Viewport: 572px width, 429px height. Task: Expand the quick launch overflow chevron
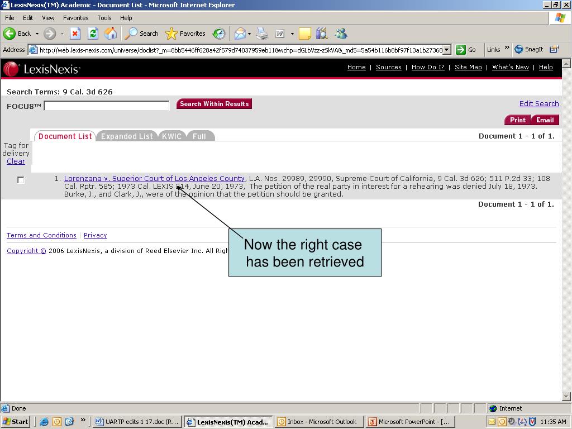(x=83, y=420)
